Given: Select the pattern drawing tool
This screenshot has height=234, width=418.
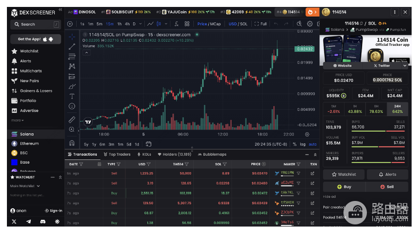Looking at the screenshot, I should 72,67.
